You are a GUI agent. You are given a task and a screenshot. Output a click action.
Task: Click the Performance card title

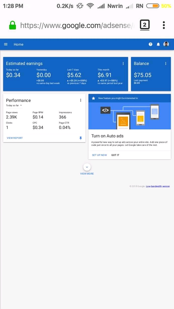(x=18, y=100)
